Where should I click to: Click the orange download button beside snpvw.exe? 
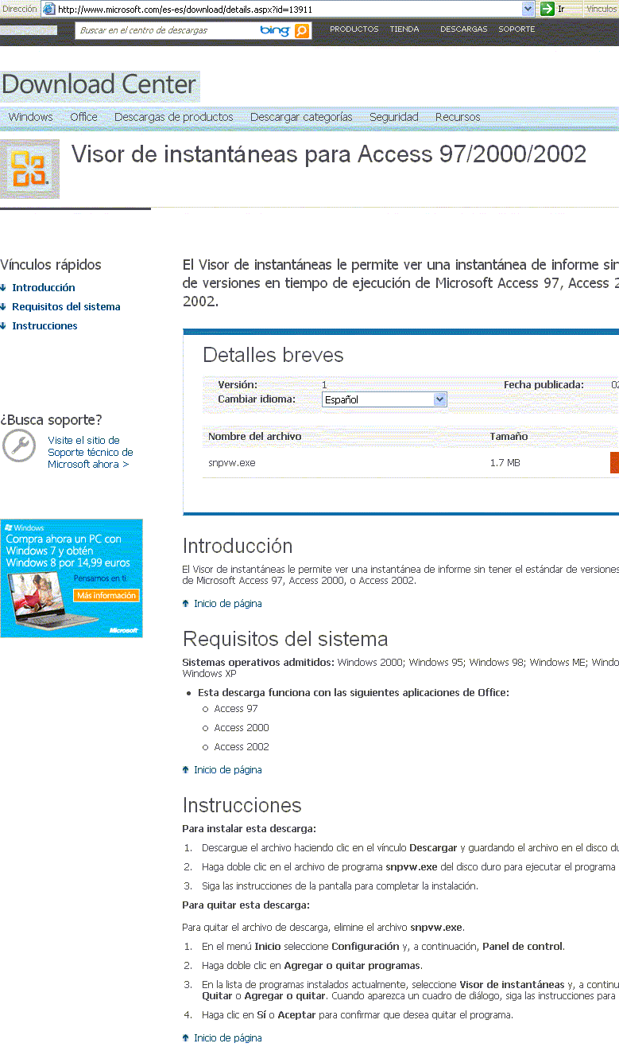(x=614, y=462)
